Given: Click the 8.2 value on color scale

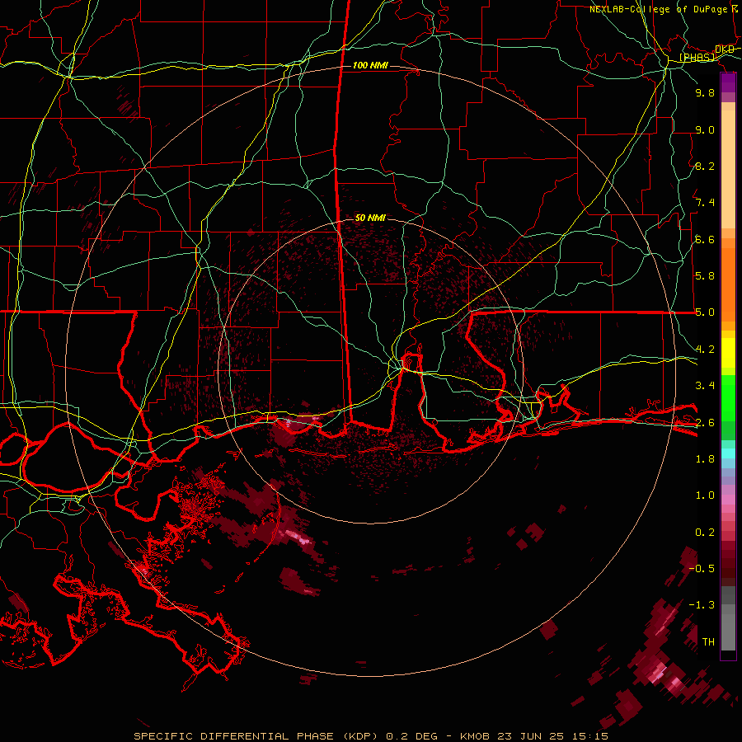Looking at the screenshot, I should tap(705, 166).
